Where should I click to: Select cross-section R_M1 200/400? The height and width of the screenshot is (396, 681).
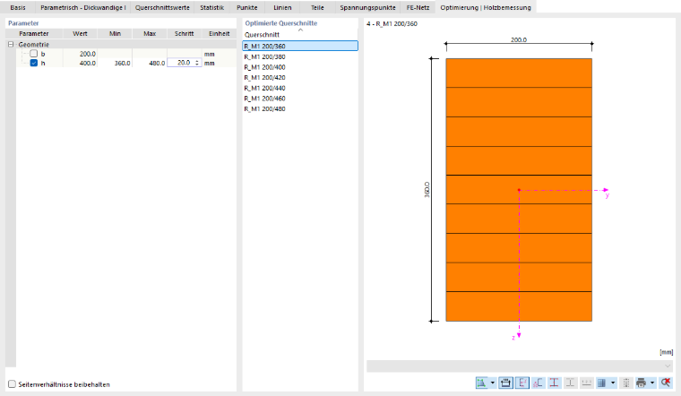[300, 67]
